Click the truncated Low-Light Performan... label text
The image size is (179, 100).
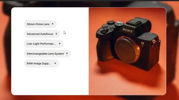point(41,44)
